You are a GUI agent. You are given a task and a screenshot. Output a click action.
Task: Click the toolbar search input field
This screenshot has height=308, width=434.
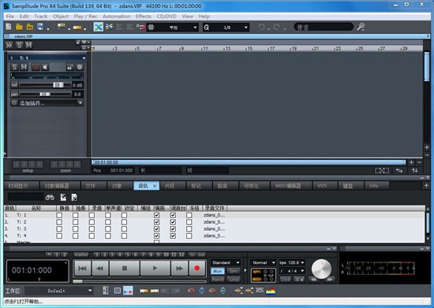pyautogui.click(x=324, y=27)
